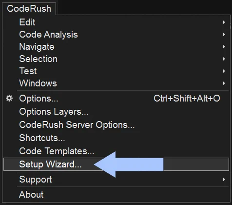Open Code Templates... item
This screenshot has width=232, height=205.
tap(116, 151)
